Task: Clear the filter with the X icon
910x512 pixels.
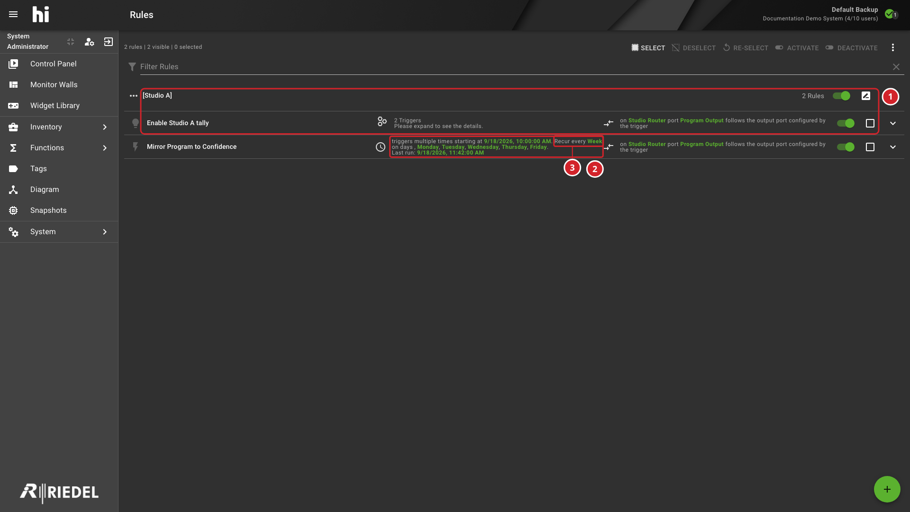Action: point(896,67)
